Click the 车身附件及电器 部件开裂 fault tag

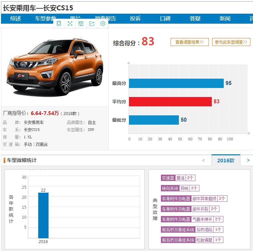[x=190, y=209]
